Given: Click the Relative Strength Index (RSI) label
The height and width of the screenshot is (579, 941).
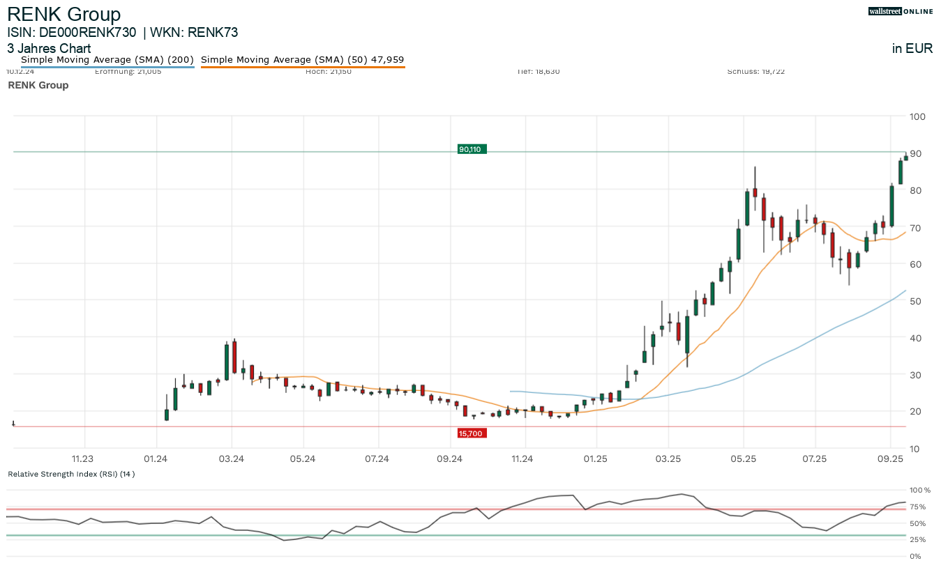Looking at the screenshot, I should click(x=70, y=474).
